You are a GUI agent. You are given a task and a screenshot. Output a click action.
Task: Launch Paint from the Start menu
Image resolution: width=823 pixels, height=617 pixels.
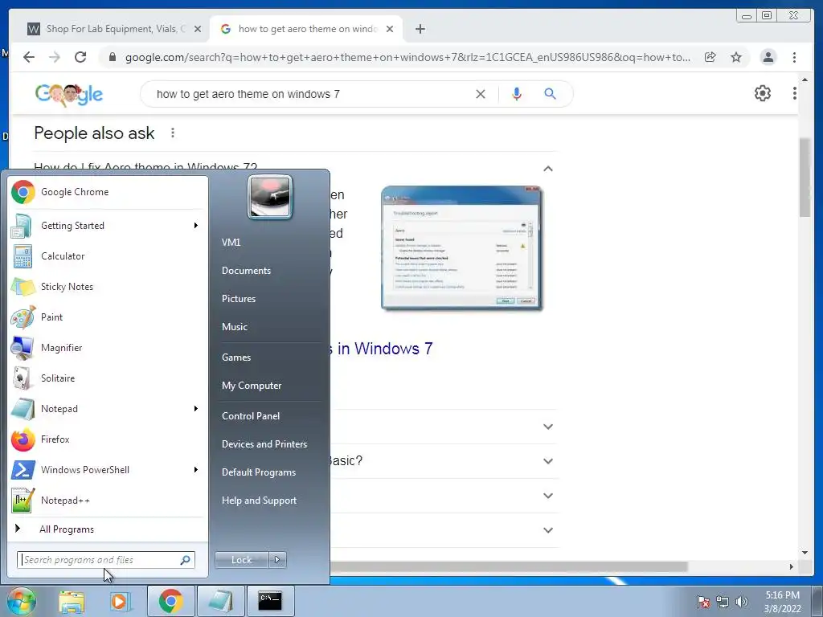[107, 317]
